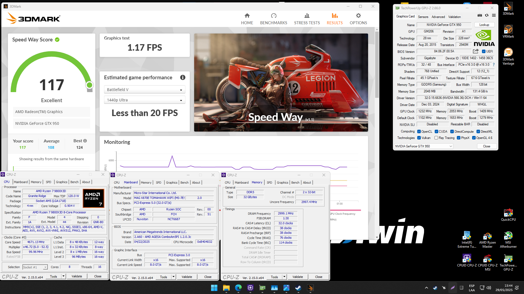Toggle the Ray Tracing checkbox in GPU-Z

(x=436, y=138)
